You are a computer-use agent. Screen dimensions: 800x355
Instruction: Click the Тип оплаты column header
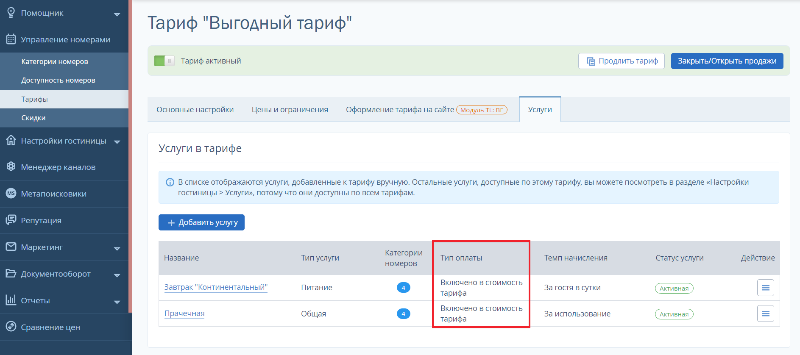461,258
